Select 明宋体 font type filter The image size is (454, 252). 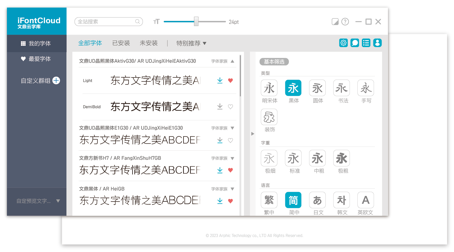coord(269,88)
